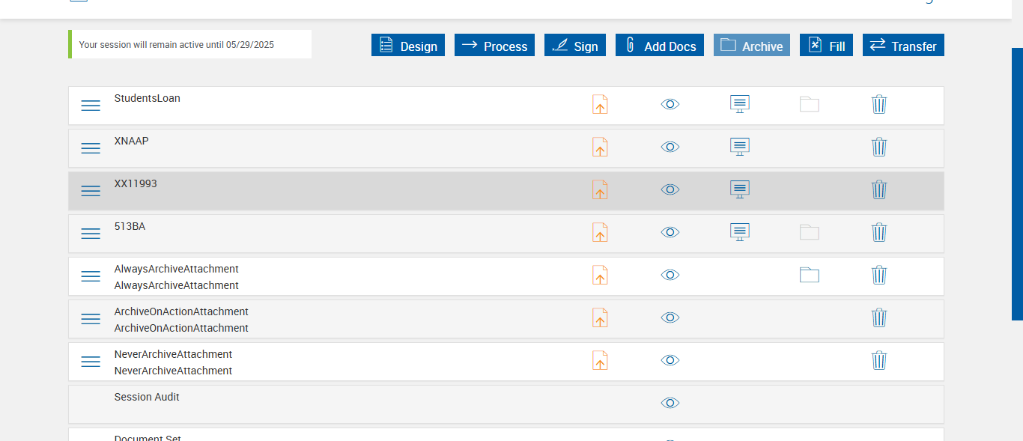Image resolution: width=1023 pixels, height=441 pixels.
Task: Click the hamburger handle next to NeverArchiveAttachment
Action: [x=91, y=362]
